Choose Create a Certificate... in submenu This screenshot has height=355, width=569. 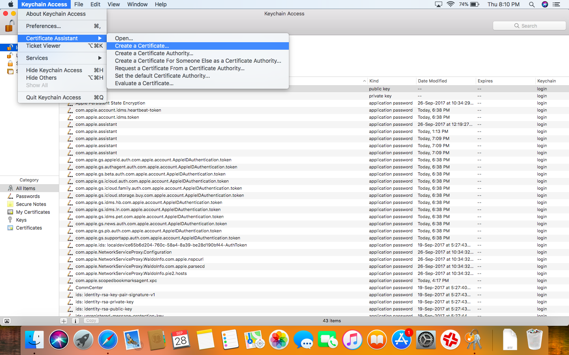tap(198, 46)
